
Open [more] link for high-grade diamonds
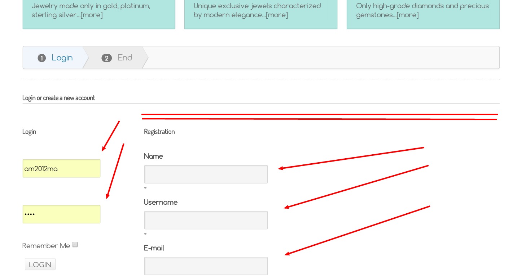tap(407, 15)
